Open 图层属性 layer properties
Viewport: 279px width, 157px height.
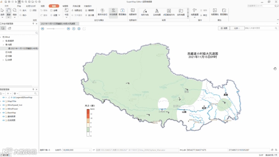pyautogui.click(x=224, y=12)
